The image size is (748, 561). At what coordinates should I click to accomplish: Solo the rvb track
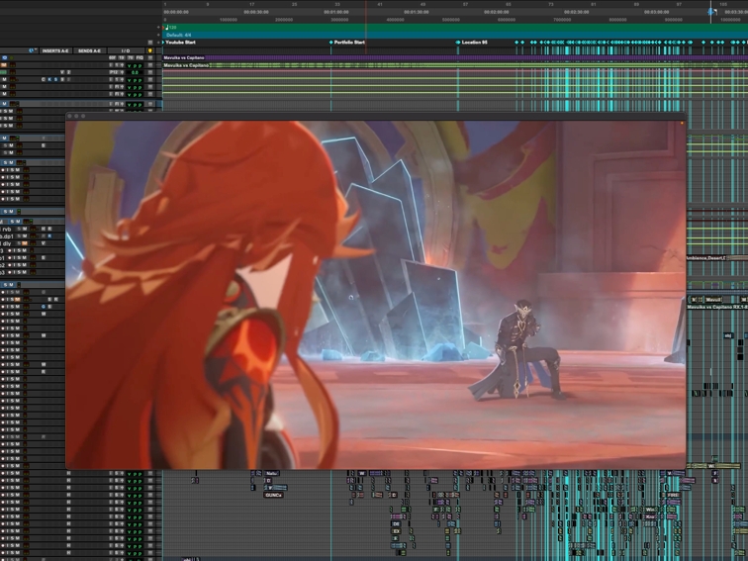coord(19,229)
